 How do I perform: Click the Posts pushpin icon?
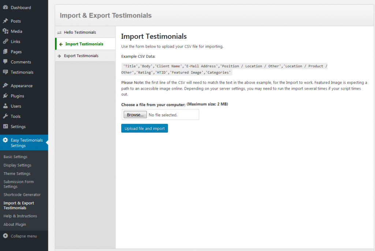[5, 21]
